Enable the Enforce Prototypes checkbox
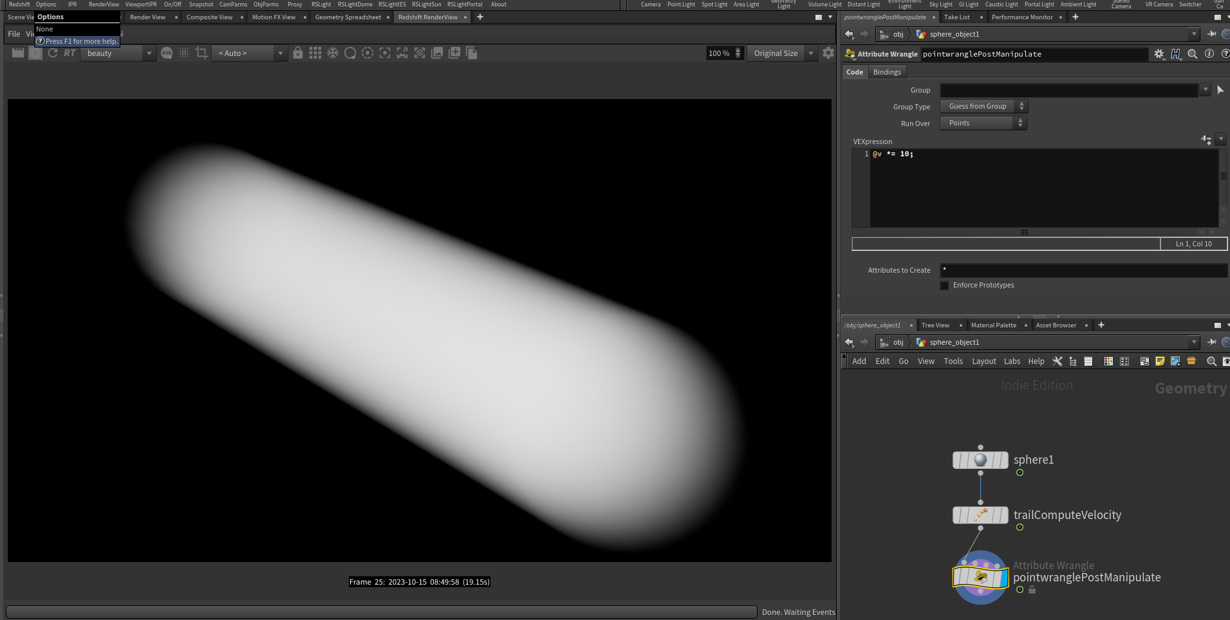Screen dimensions: 1230x620 tap(944, 286)
